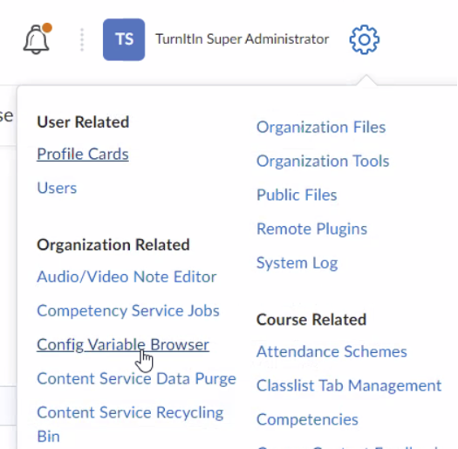Open Content Service Data Purge
This screenshot has width=458, height=449.
point(136,378)
